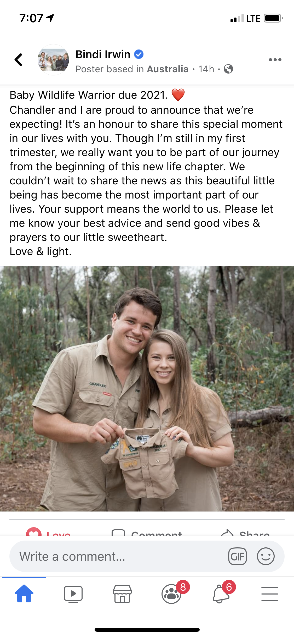Tap the blue verified badge icon
This screenshot has height=638, width=294.
click(139, 54)
